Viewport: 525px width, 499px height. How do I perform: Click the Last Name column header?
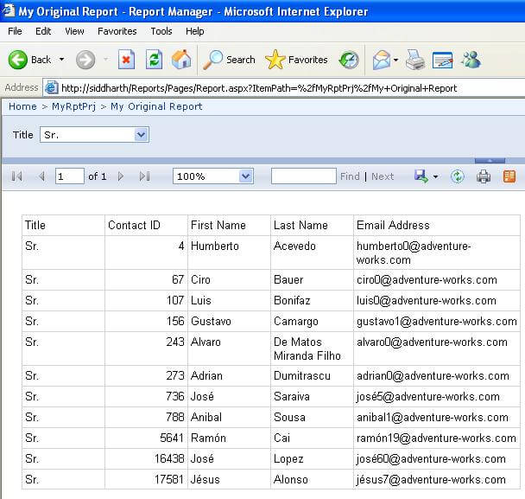300,225
